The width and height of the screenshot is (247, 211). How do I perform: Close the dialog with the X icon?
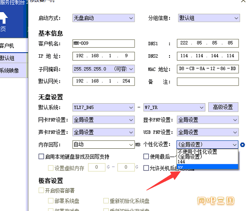(x=243, y=1)
